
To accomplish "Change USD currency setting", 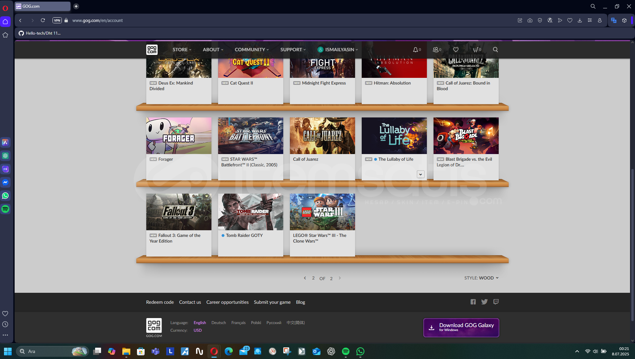I will click(x=197, y=330).
